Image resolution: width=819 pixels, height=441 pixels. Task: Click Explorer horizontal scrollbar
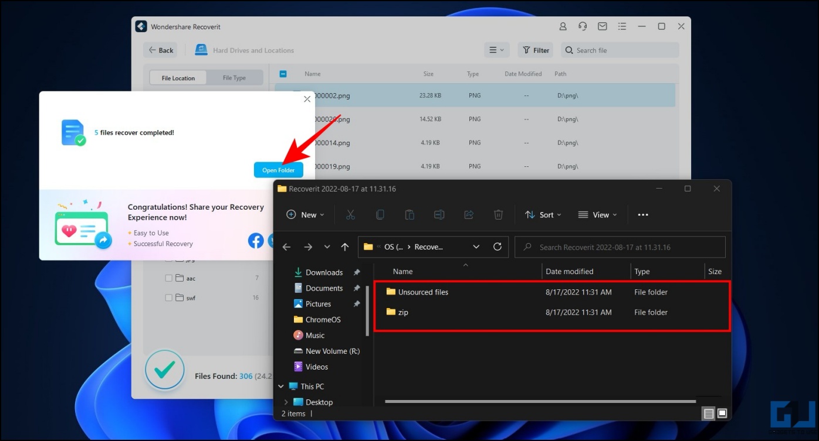pyautogui.click(x=540, y=402)
